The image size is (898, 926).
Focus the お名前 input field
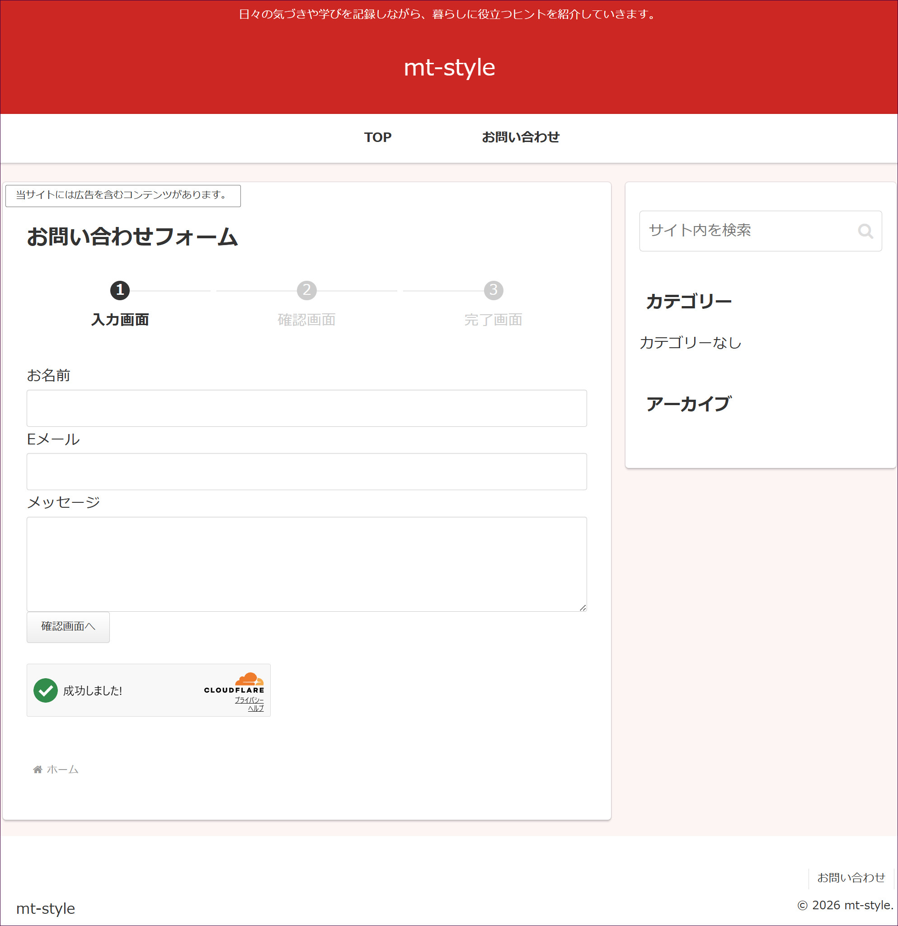306,408
